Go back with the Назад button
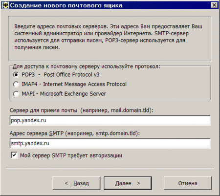Viewport: 220px width, 196px height. tap(76, 183)
